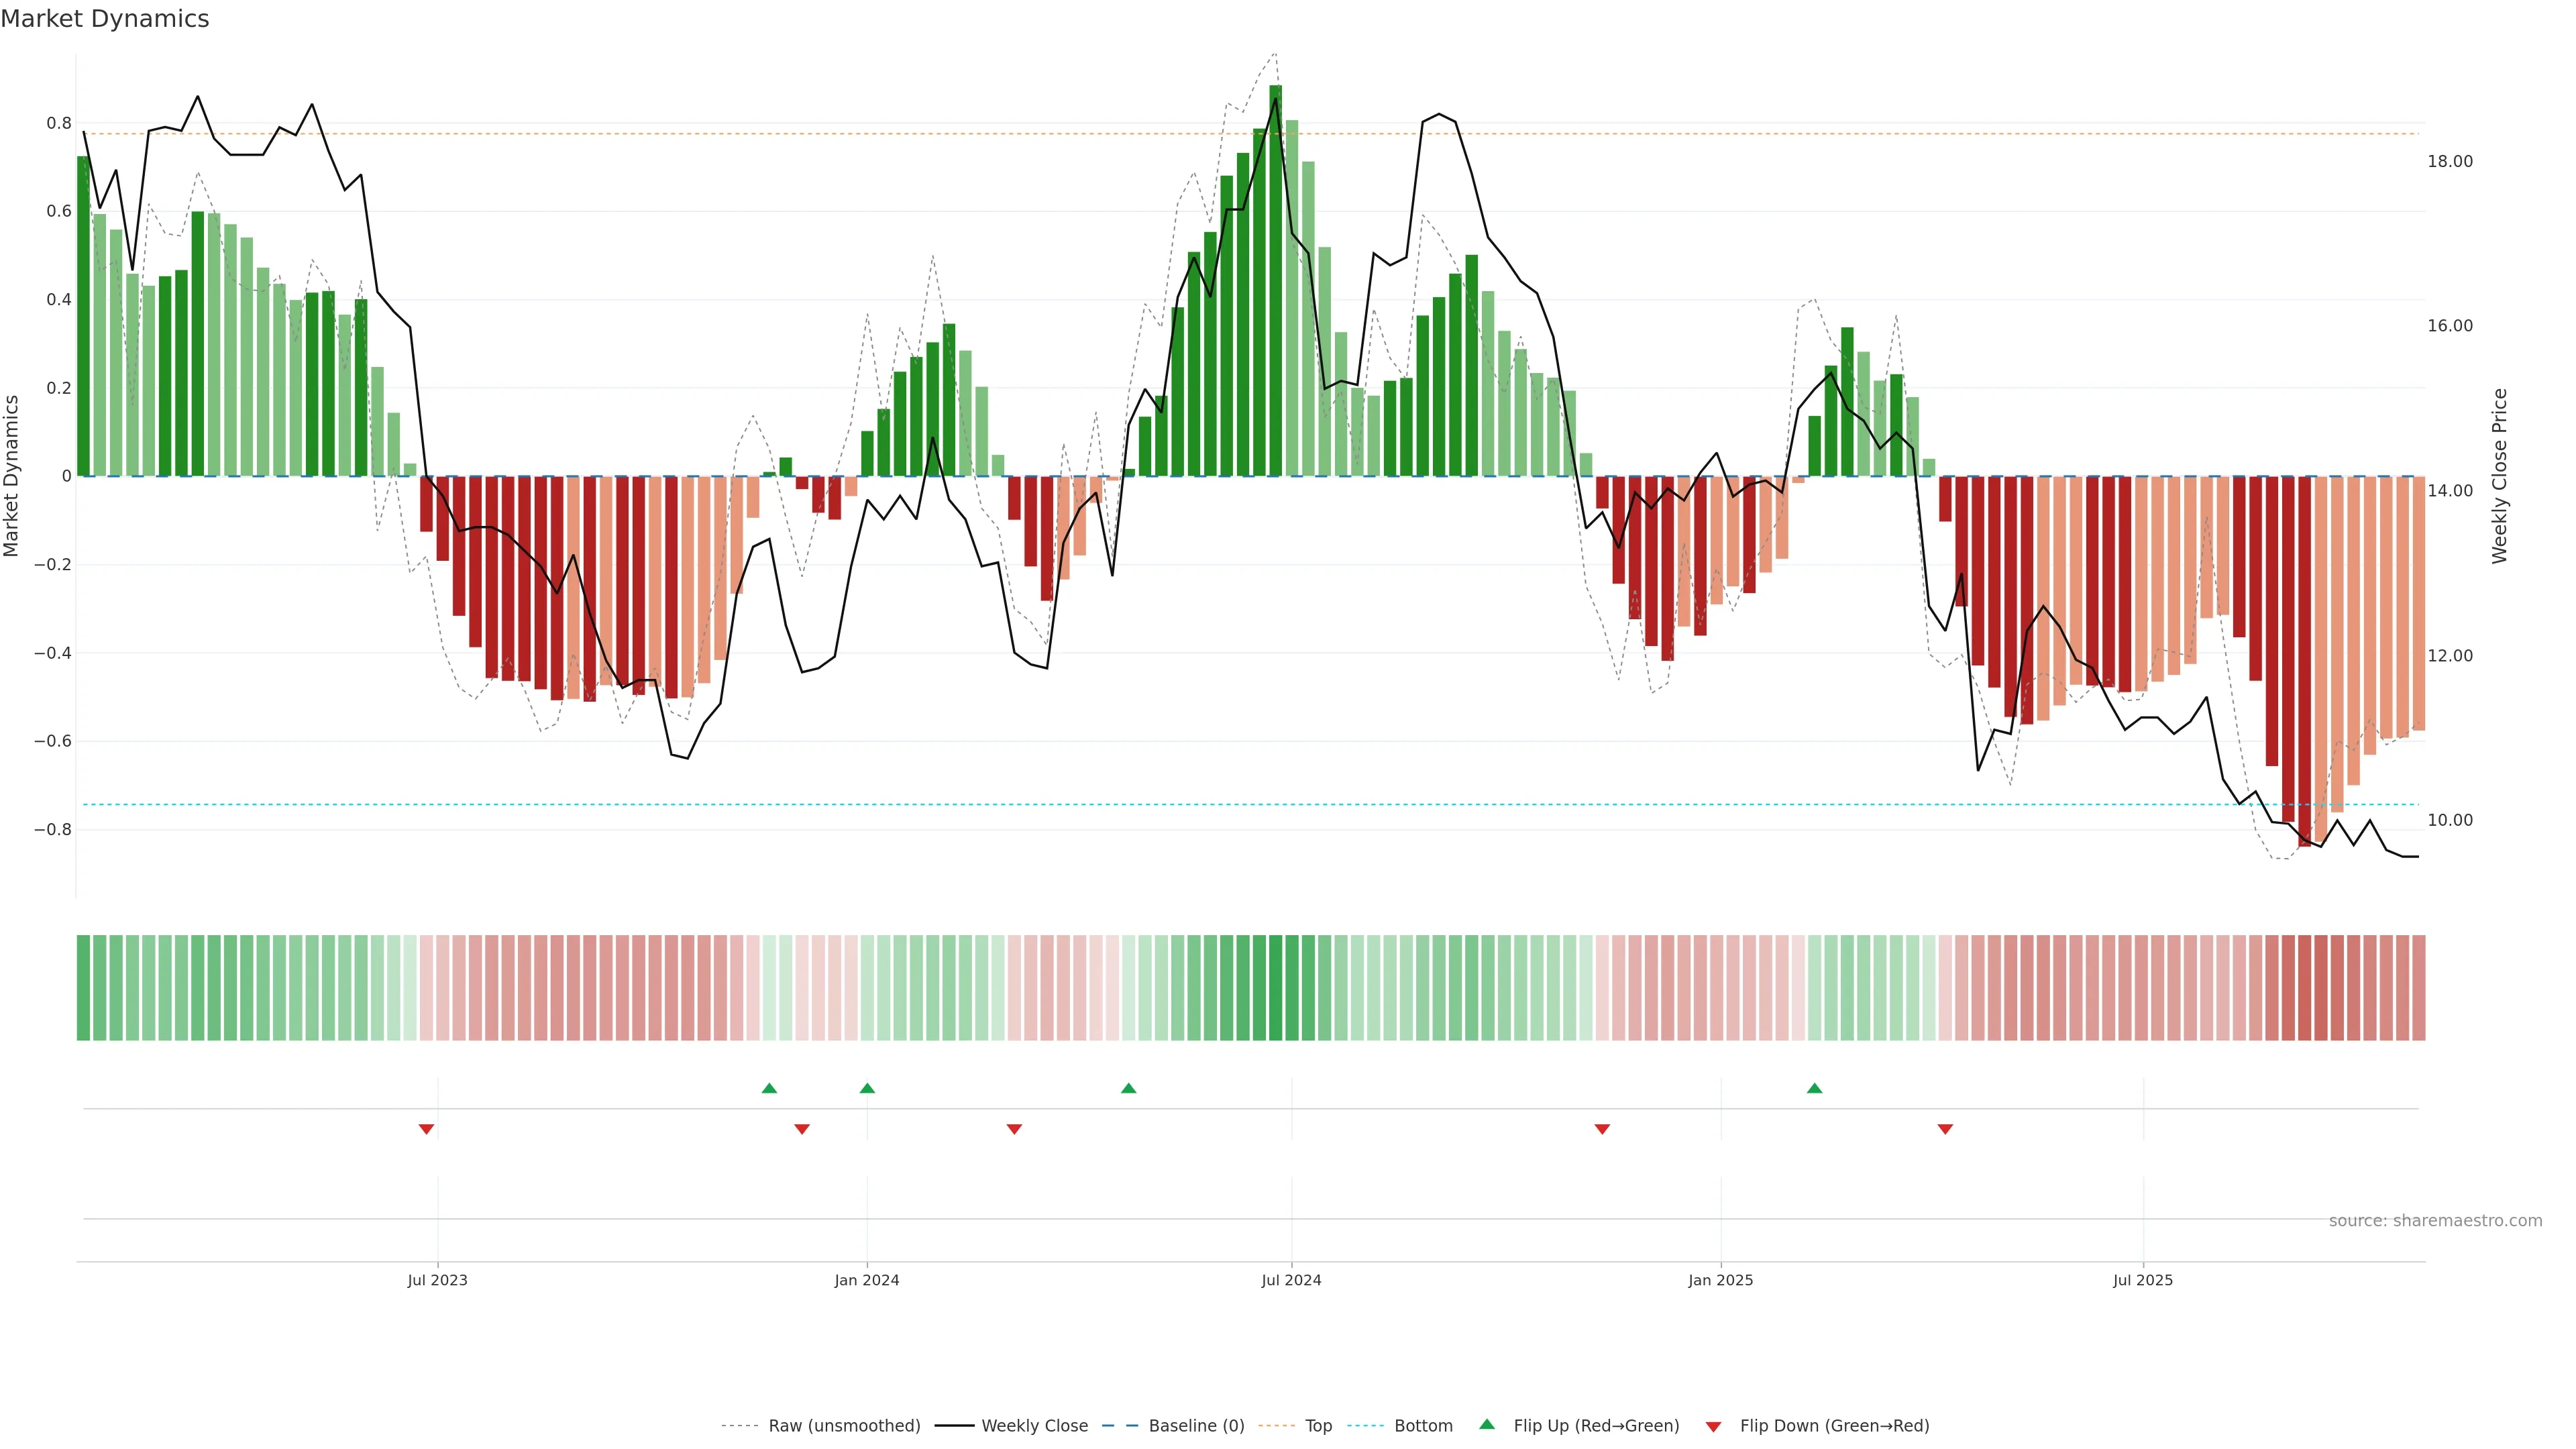Click the Jul 2024 x-axis label
The height and width of the screenshot is (1449, 2576).
1291,1280
